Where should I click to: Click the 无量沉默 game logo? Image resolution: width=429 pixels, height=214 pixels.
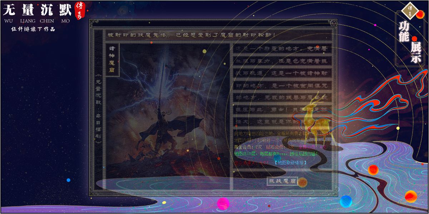(38, 11)
